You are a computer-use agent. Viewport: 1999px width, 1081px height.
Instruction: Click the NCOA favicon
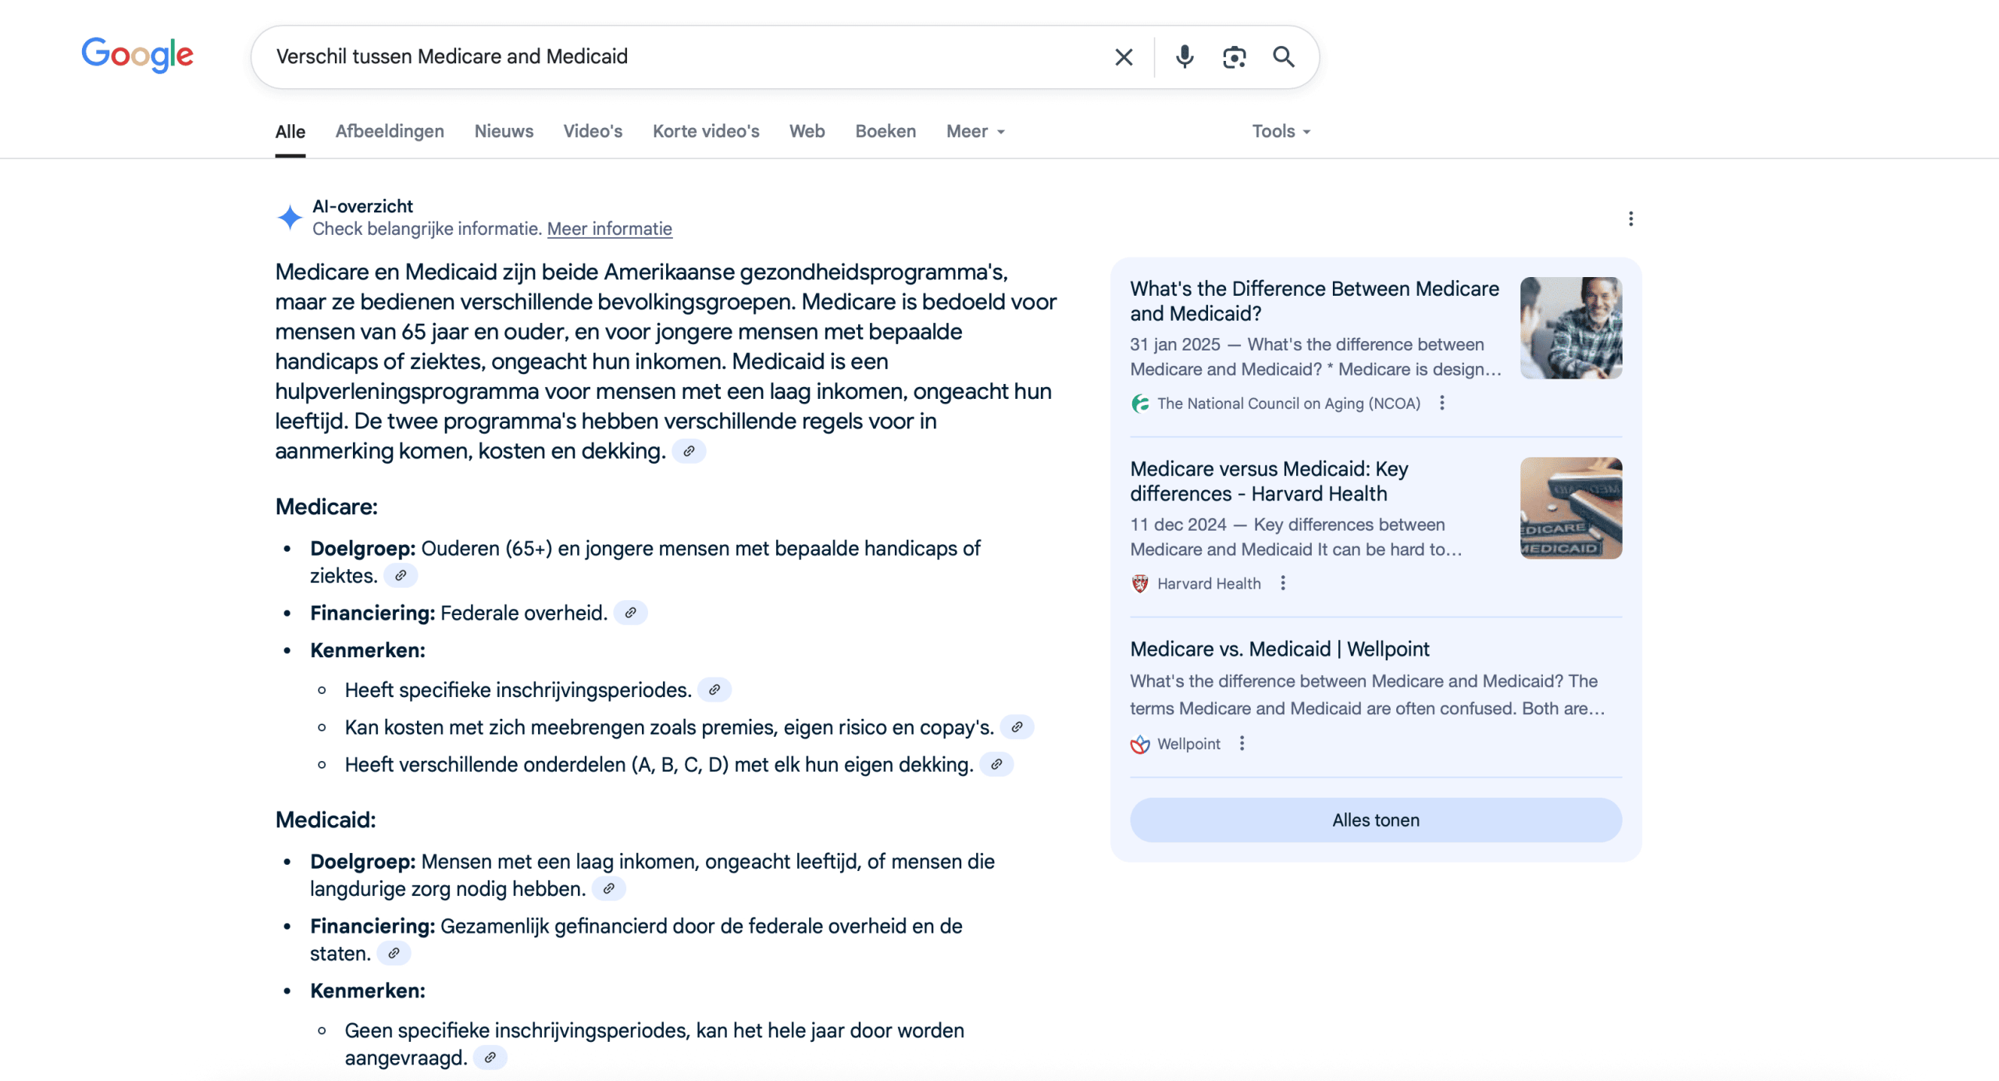tap(1140, 404)
